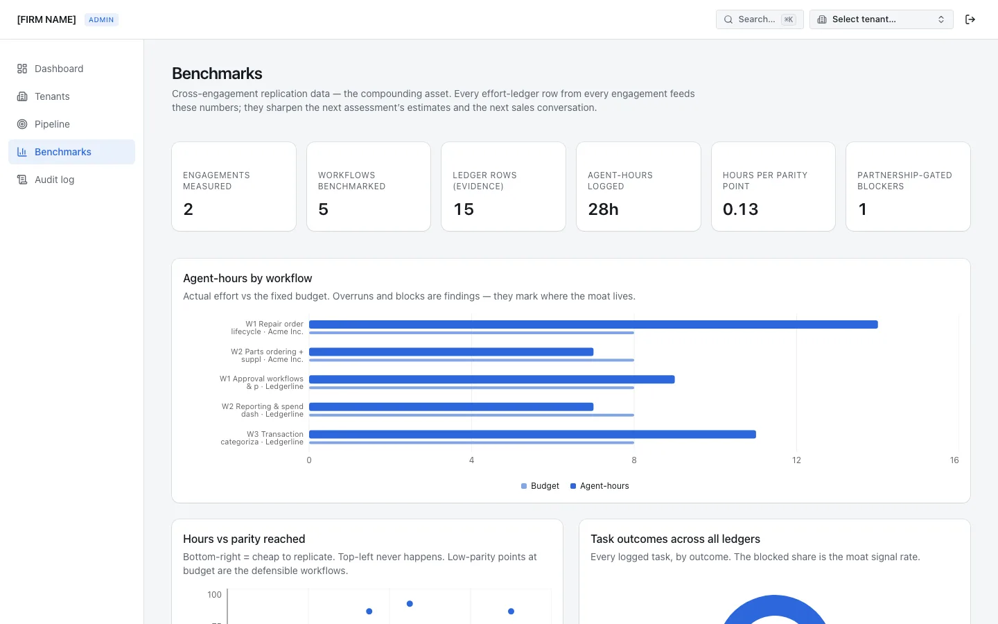Viewport: 998px width, 624px height.
Task: Click the Ledger Rows (Evidence) card
Action: coord(503,187)
